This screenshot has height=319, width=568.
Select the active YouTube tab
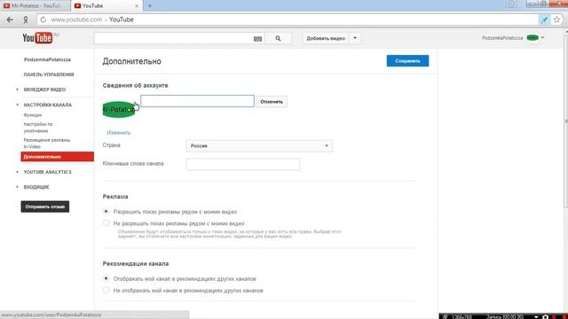[x=106, y=6]
